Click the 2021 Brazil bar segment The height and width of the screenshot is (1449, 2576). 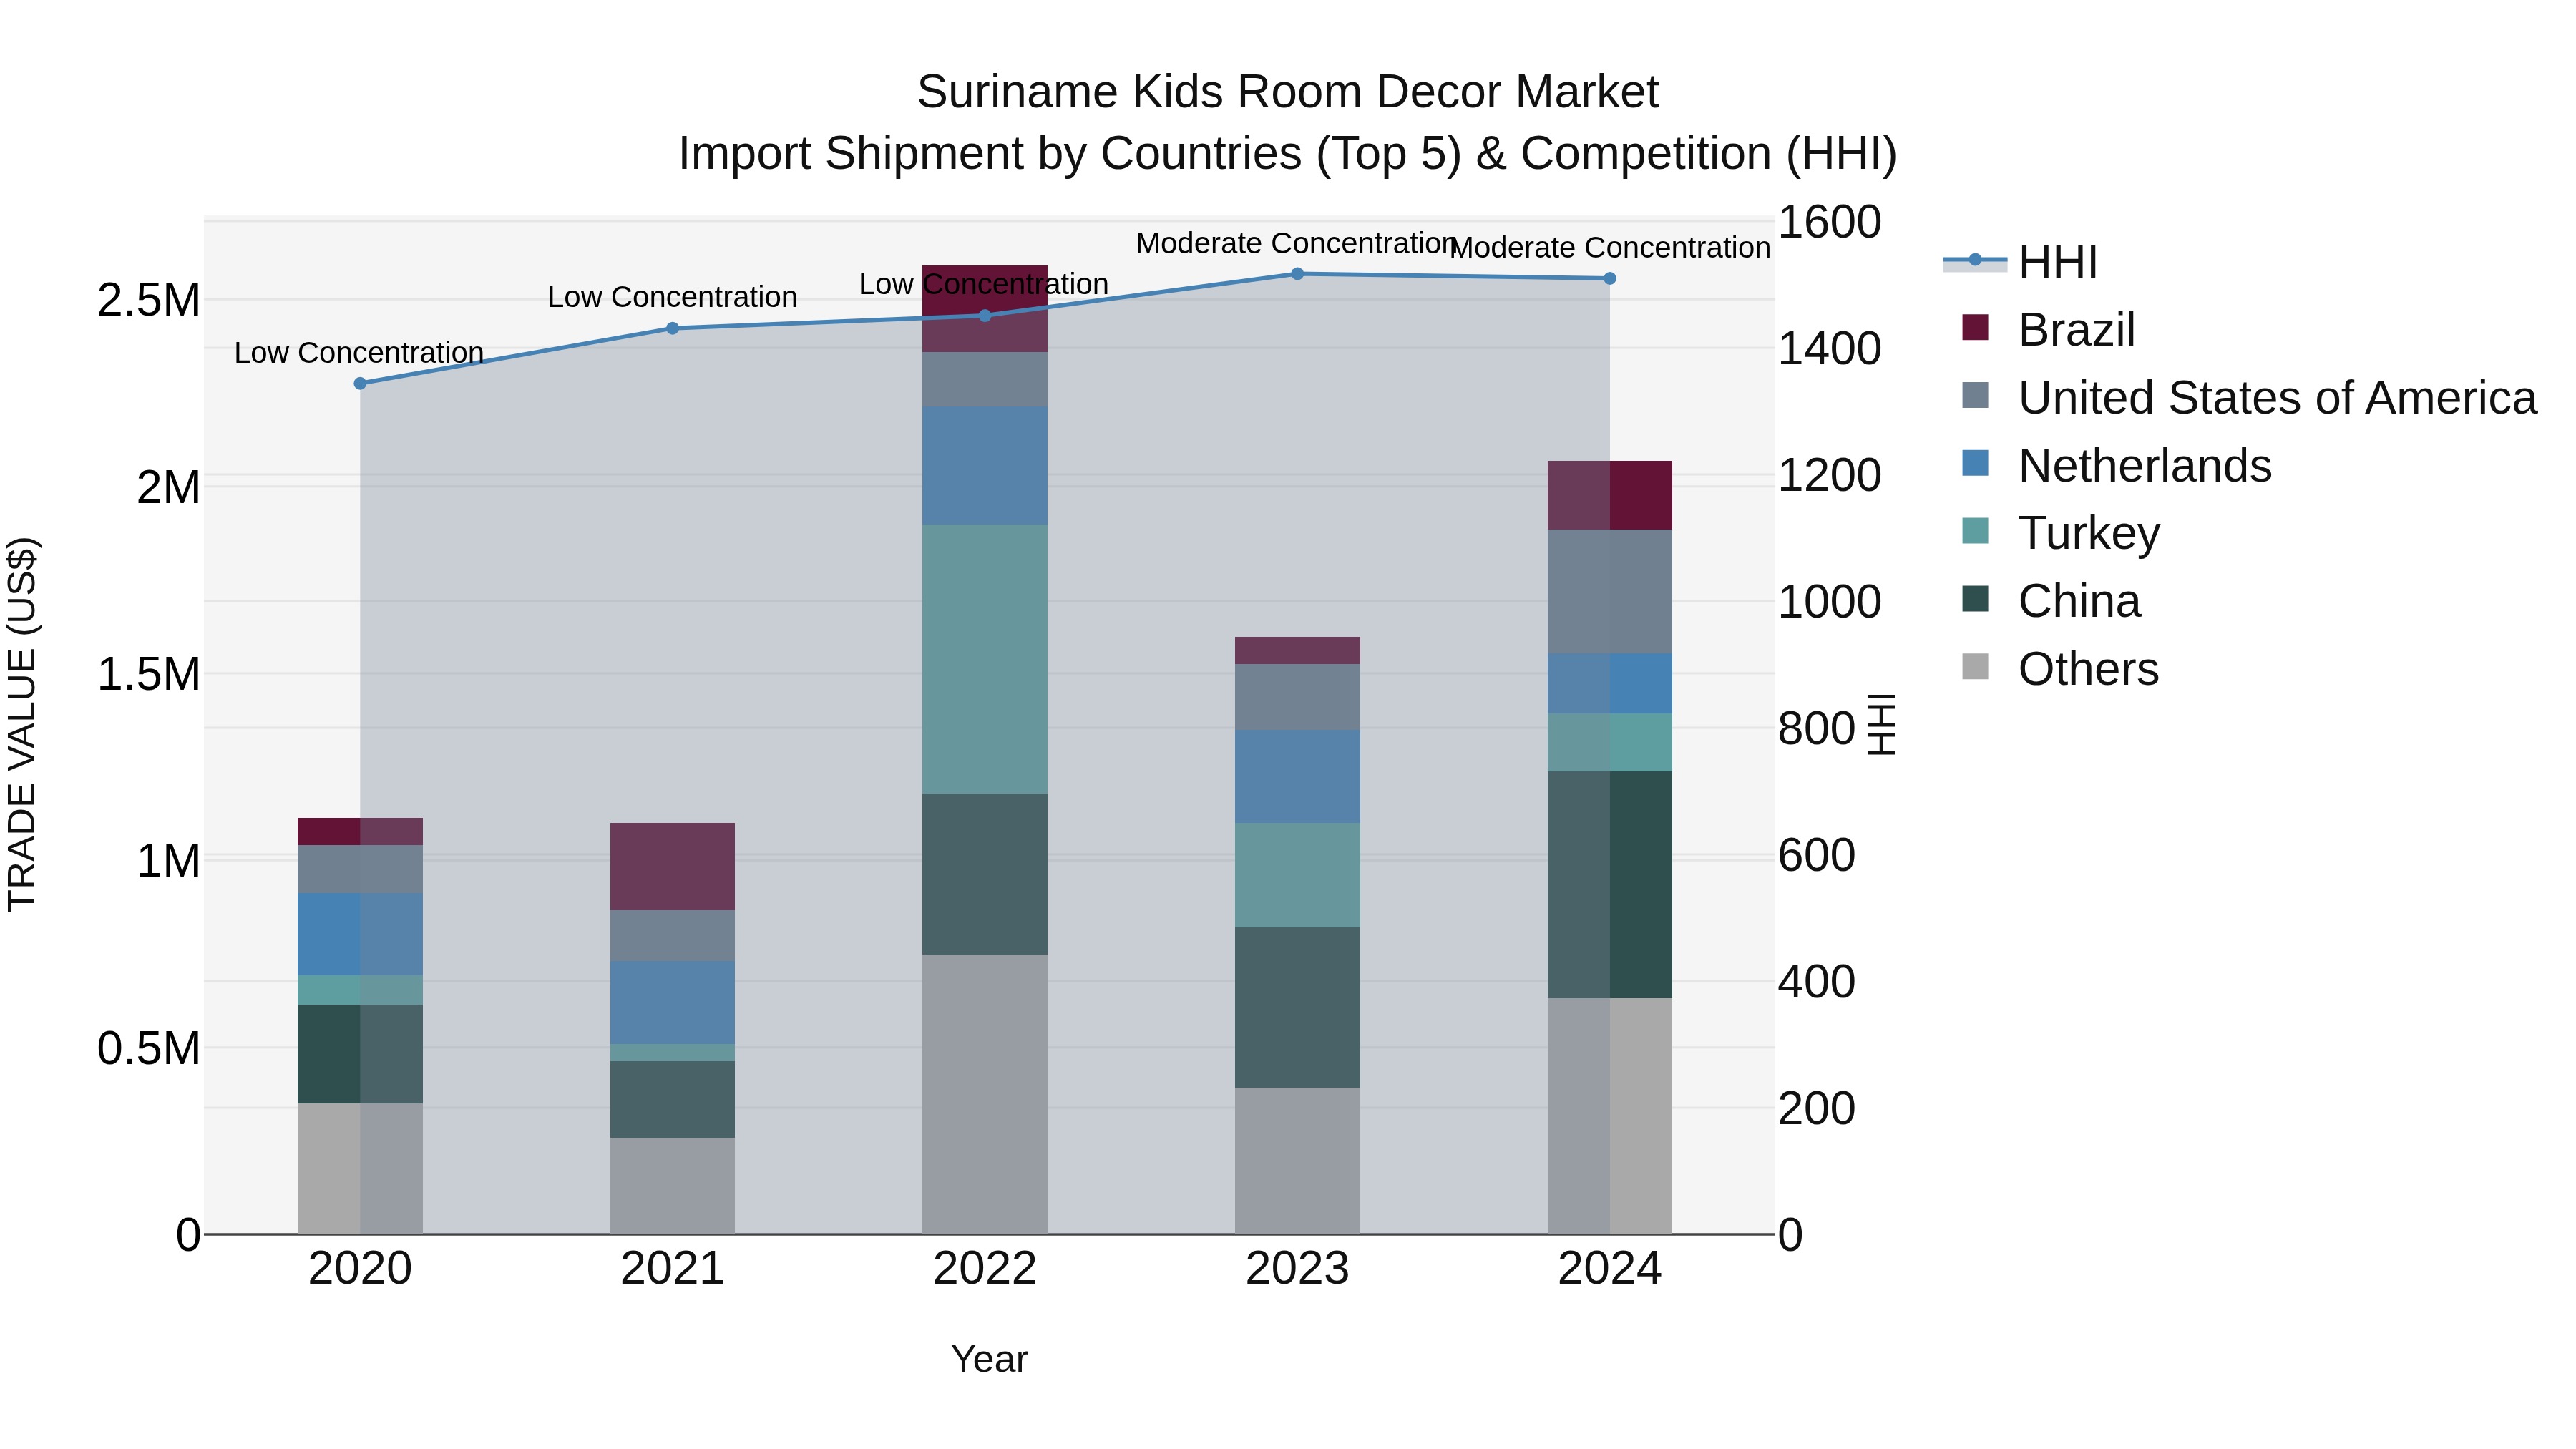pos(673,867)
